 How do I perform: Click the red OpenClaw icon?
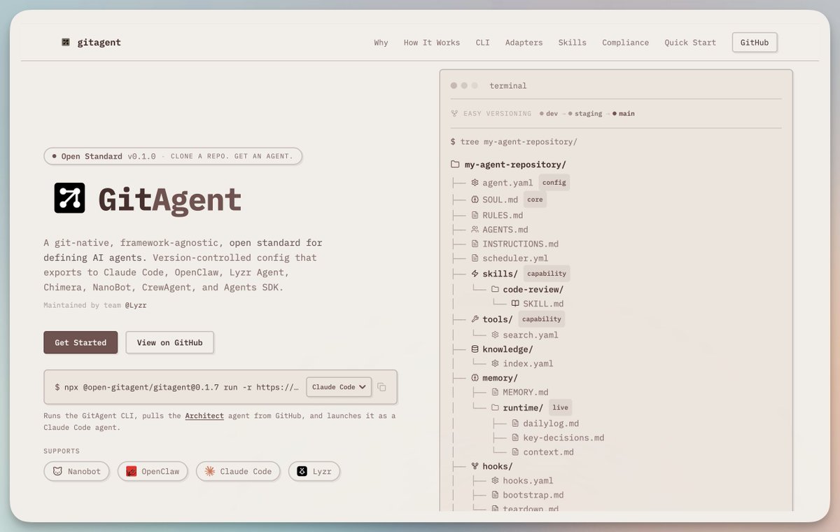point(131,471)
